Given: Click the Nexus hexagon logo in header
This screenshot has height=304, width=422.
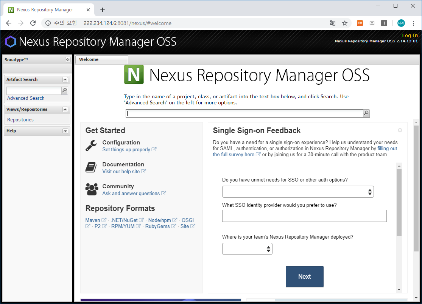Looking at the screenshot, I should click(11, 42).
